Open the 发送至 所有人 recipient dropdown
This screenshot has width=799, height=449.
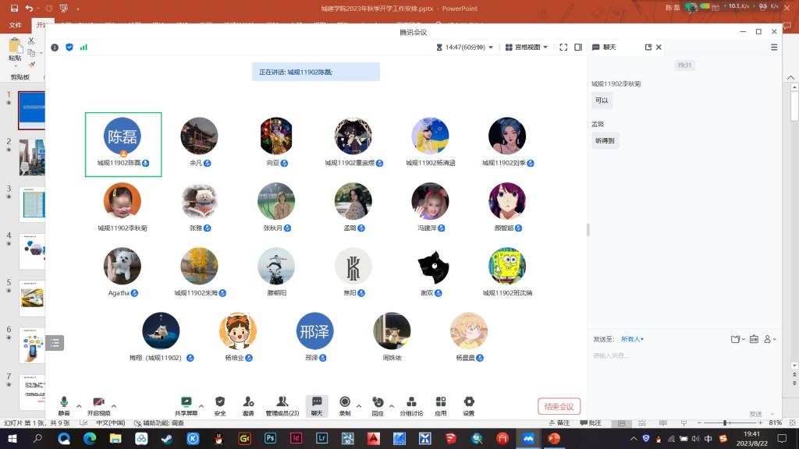632,339
